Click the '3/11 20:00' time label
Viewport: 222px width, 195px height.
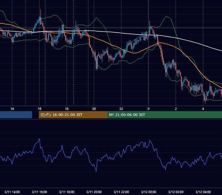tap(94, 192)
